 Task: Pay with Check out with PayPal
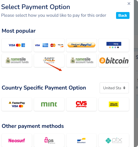tap(81, 45)
